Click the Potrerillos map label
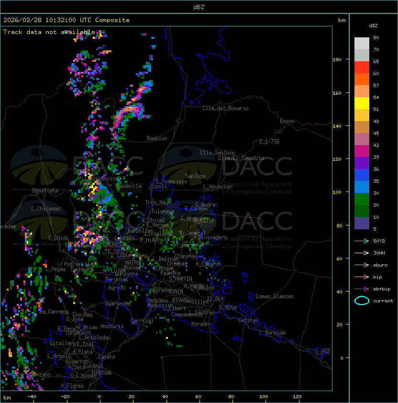 [80, 264]
